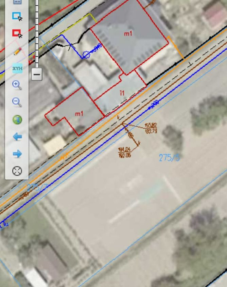Choose the zoom in magnifier tool

click(17, 85)
